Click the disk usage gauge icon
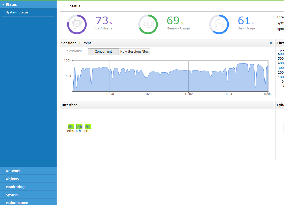 click(x=219, y=24)
